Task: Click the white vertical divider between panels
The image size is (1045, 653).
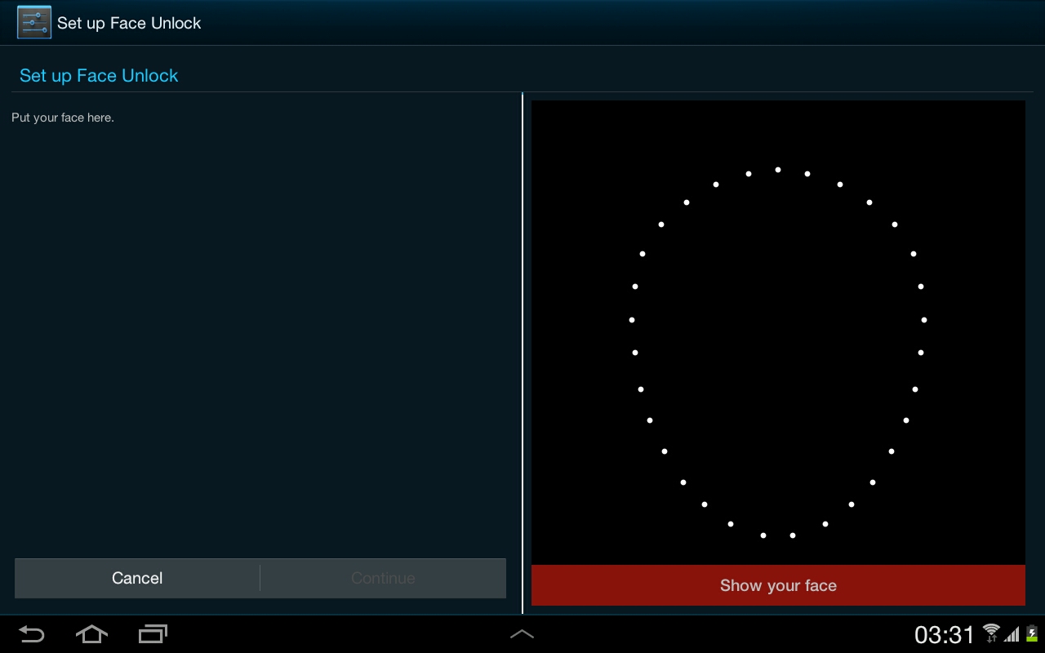Action: click(x=522, y=353)
